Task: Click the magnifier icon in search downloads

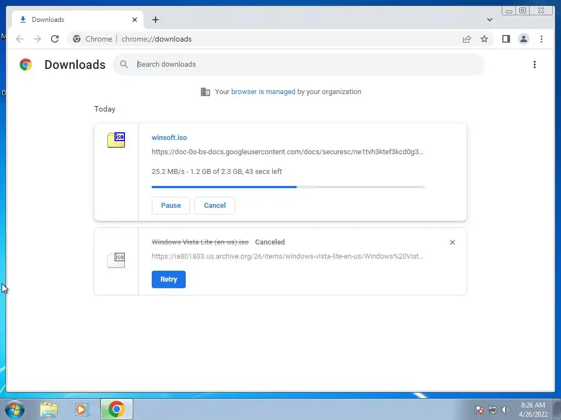Action: (x=124, y=65)
